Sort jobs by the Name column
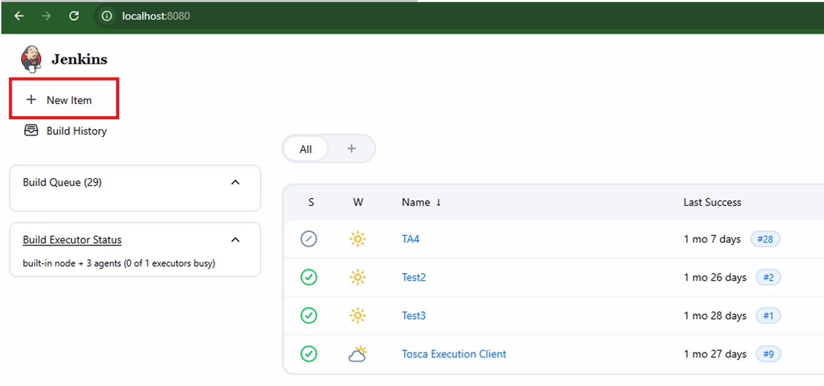Viewport: 824px width, 386px height. click(421, 202)
